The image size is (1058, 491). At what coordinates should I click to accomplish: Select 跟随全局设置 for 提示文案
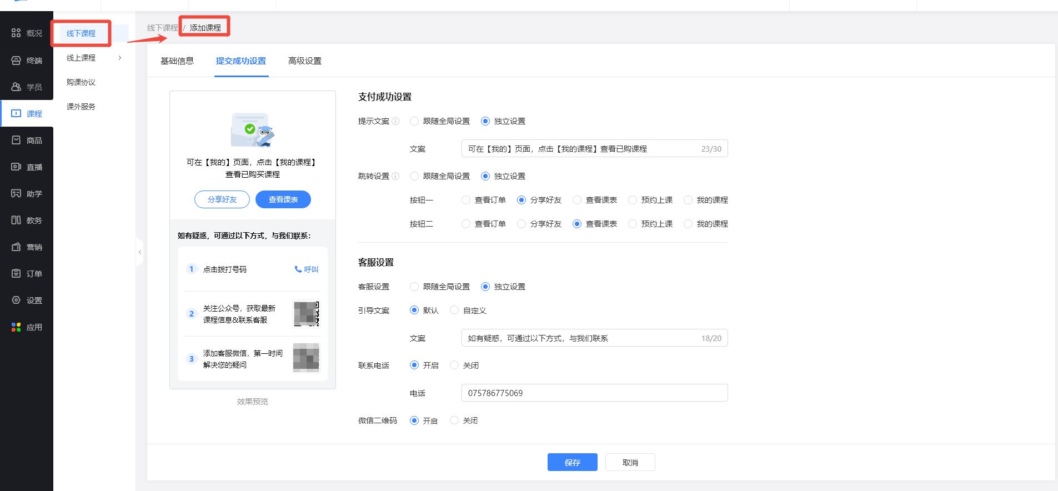(414, 121)
